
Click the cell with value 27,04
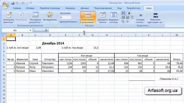tap(107, 71)
